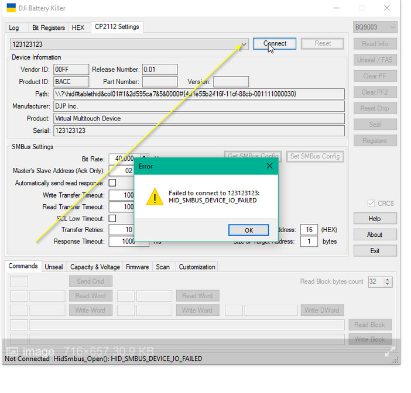Screen dimensions: 411x393
Task: Select the CP2112 Settings tab
Action: (x=117, y=27)
